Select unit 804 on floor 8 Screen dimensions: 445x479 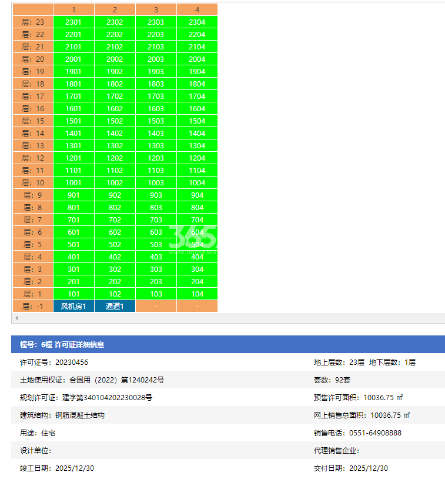coord(197,208)
